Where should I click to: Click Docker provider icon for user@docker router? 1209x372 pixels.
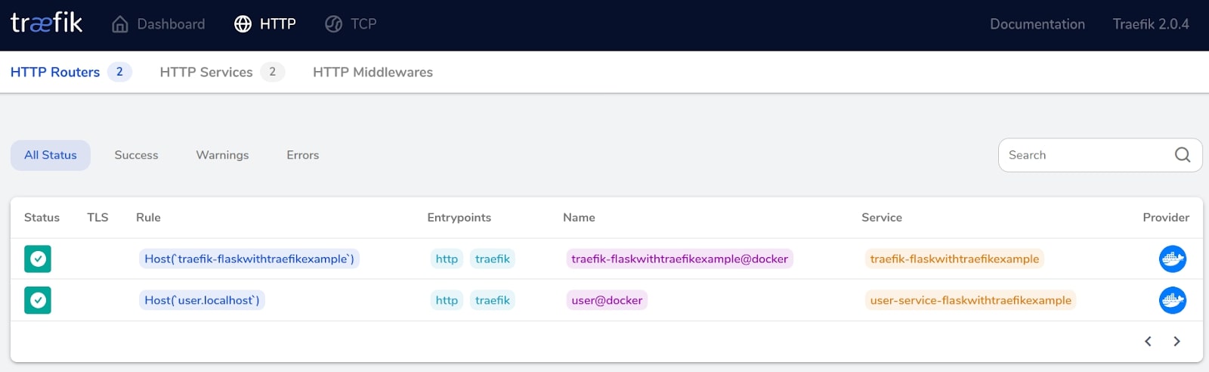1172,300
